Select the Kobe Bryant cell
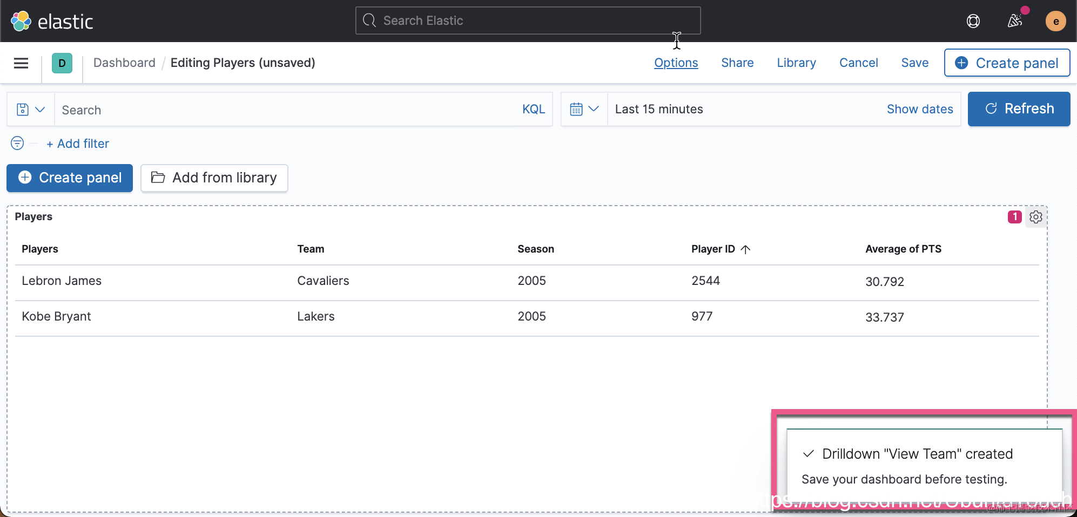The width and height of the screenshot is (1077, 517). (56, 316)
